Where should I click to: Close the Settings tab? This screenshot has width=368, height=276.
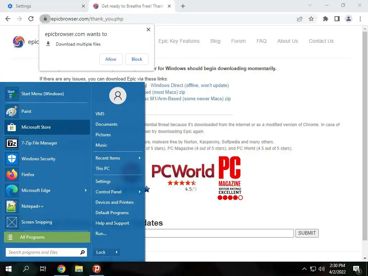pos(83,6)
